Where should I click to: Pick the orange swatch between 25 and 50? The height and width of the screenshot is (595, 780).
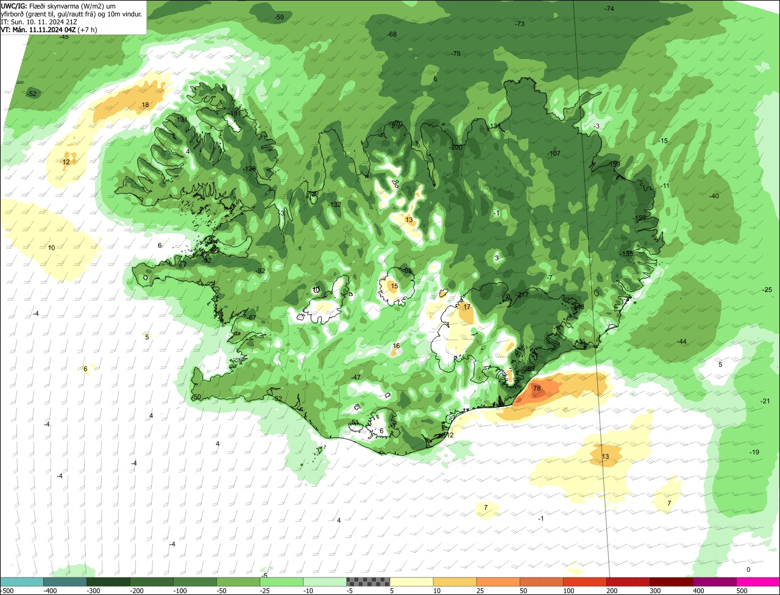tap(498, 582)
